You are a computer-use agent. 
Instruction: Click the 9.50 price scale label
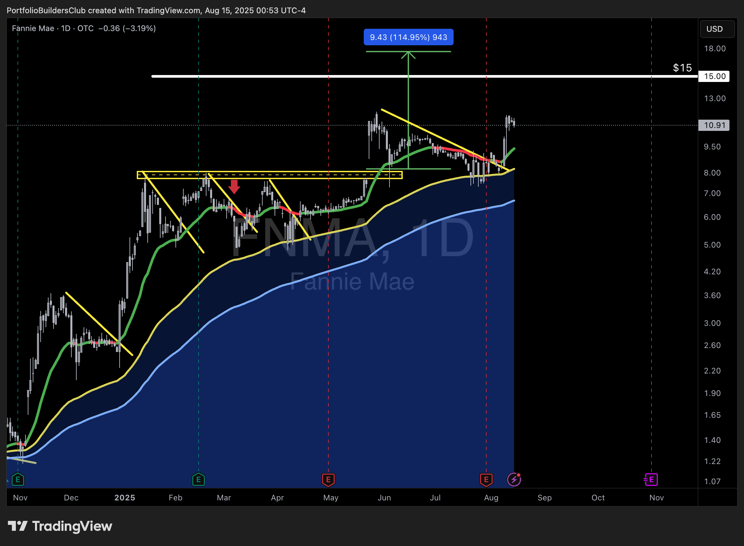pyautogui.click(x=712, y=147)
